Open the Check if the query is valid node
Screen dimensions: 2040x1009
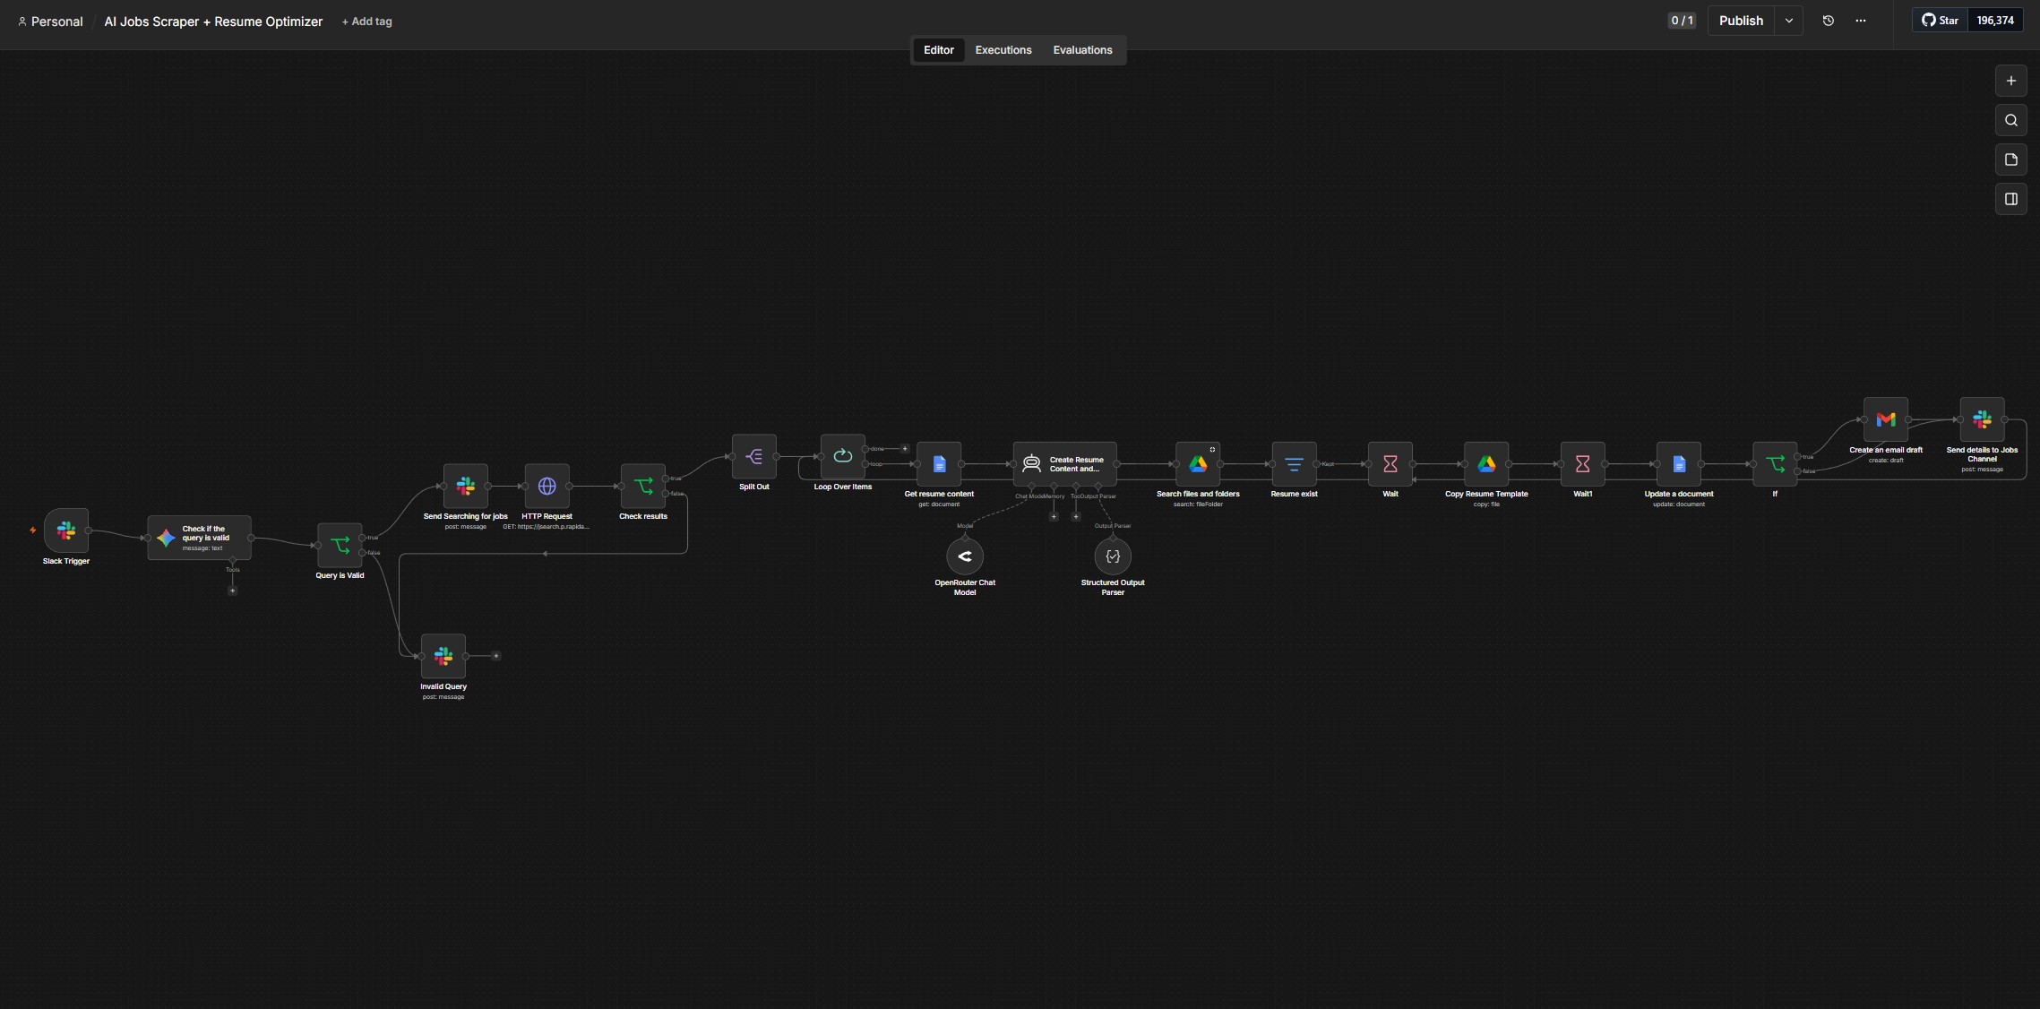199,538
